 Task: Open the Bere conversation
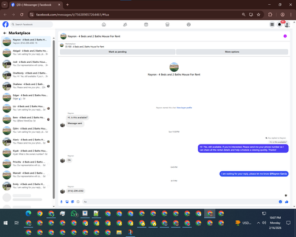click(26, 119)
